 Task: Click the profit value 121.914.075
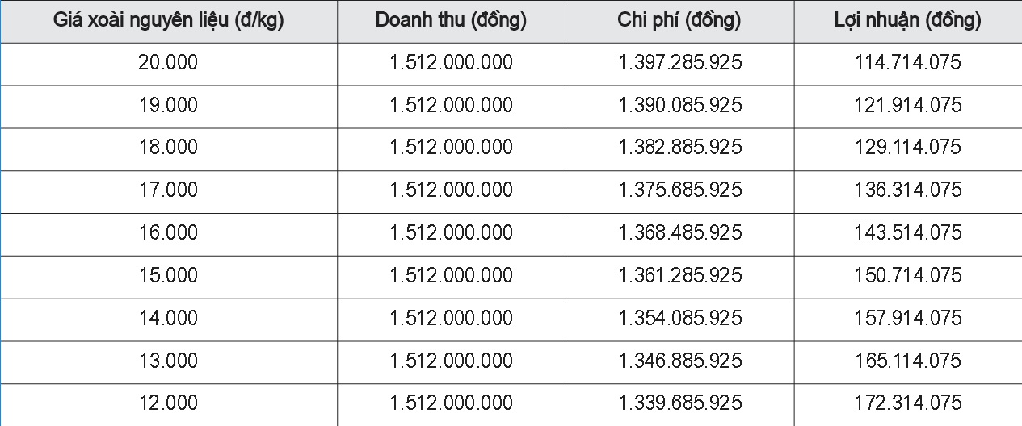point(908,106)
